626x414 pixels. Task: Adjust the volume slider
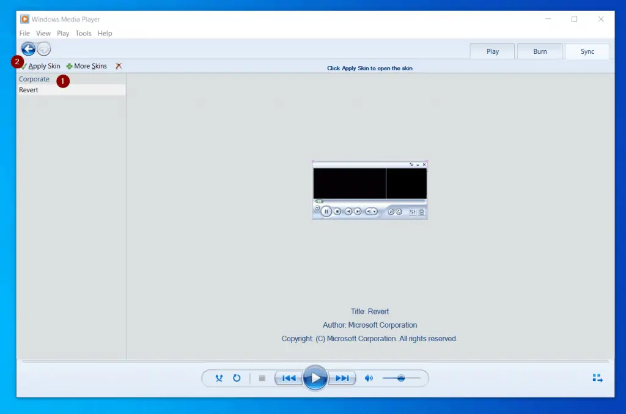pos(402,378)
